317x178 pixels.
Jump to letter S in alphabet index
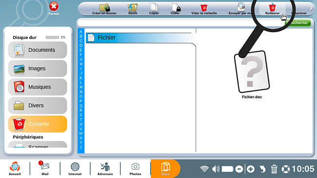point(81,115)
